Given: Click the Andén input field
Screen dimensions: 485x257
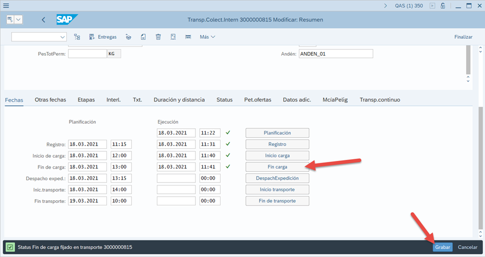Looking at the screenshot, I should coord(335,54).
